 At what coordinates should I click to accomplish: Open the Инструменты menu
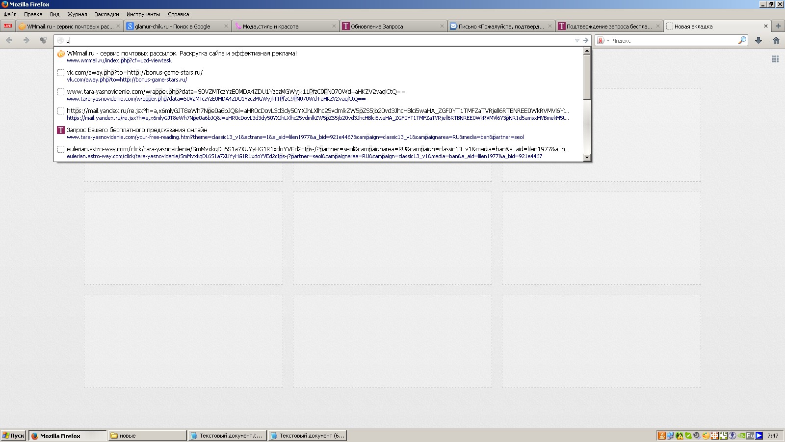click(143, 14)
